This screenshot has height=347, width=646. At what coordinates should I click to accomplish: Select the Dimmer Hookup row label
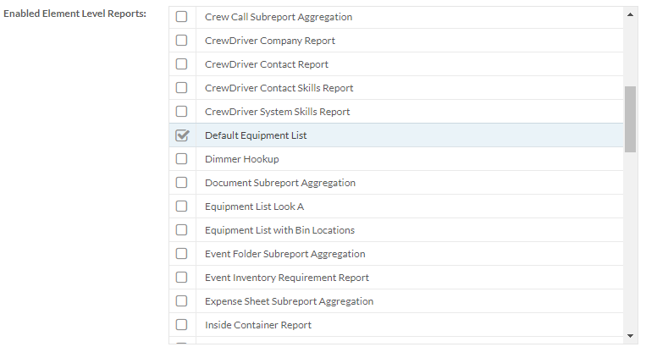coord(242,159)
